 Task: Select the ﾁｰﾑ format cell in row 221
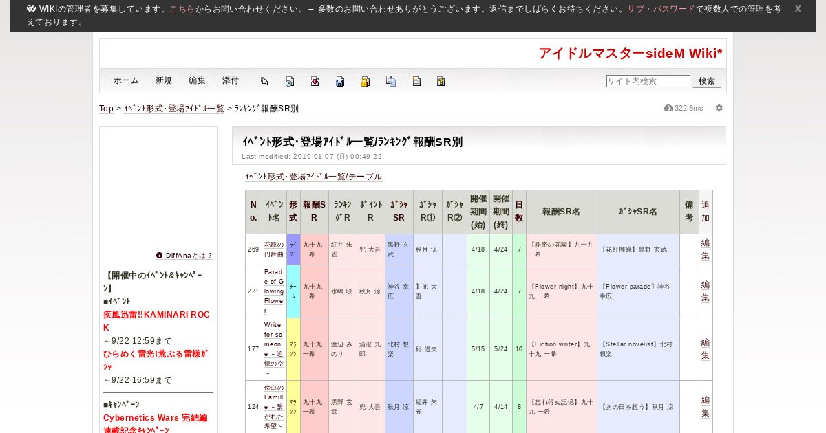click(293, 291)
